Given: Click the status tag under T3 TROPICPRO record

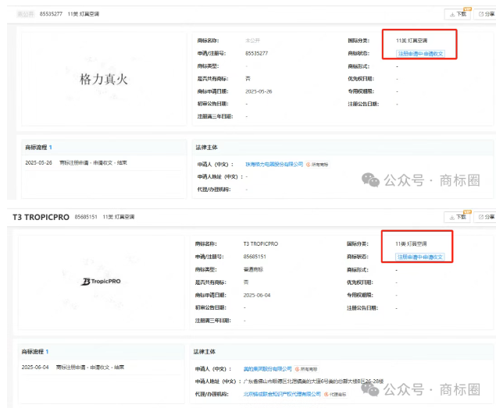Looking at the screenshot, I should 419,257.
